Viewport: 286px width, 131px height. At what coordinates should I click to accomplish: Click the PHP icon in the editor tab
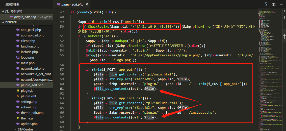point(59,4)
